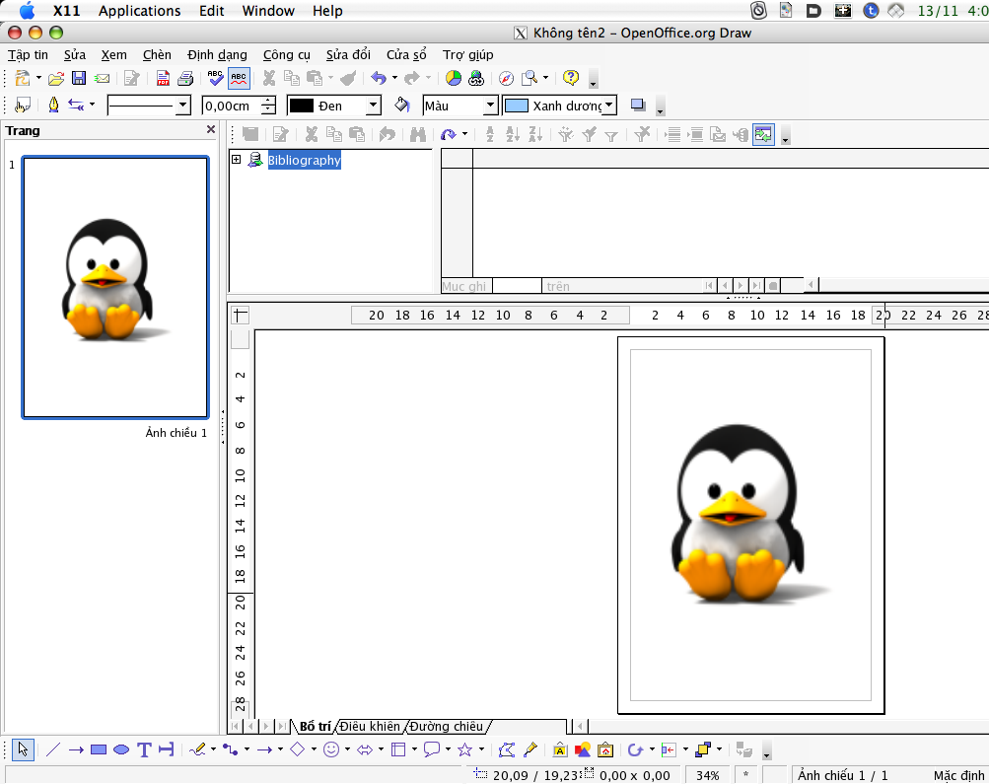This screenshot has width=989, height=784.
Task: Export directly as PDF icon
Action: click(x=163, y=78)
